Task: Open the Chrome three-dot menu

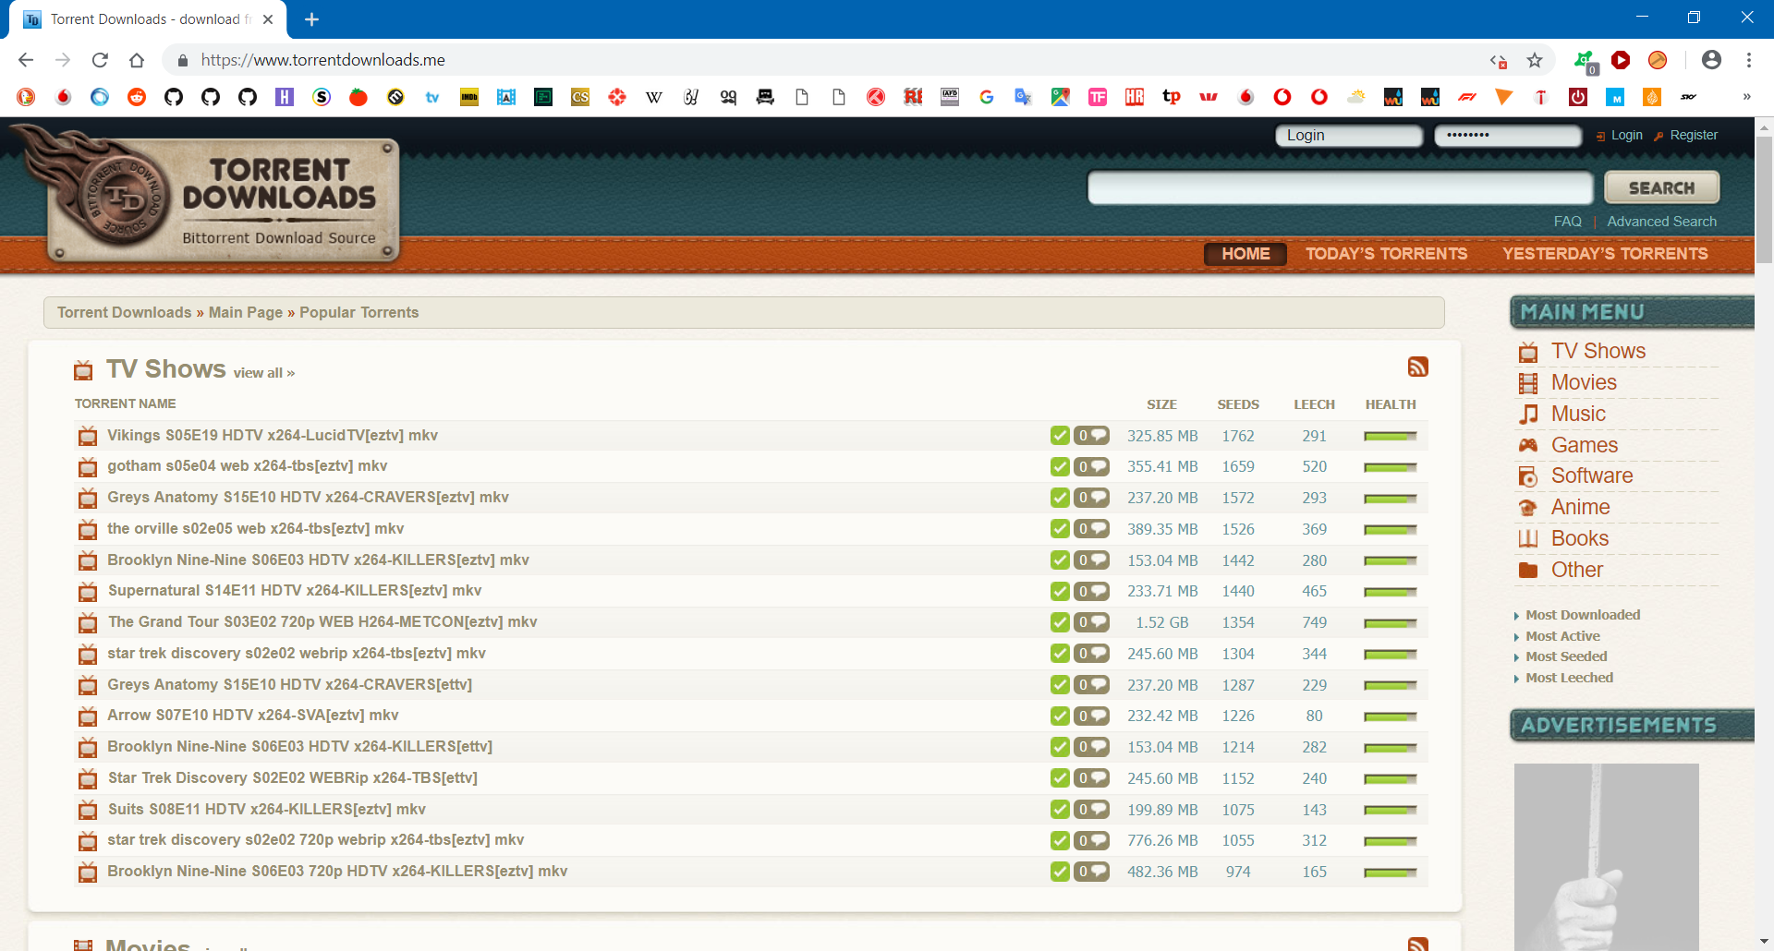Action: 1748,59
